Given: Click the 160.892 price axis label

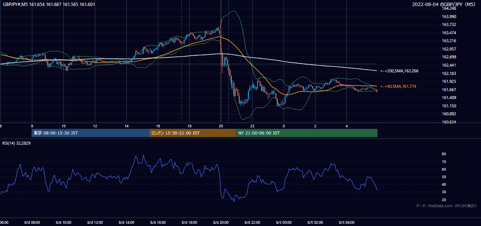Looking at the screenshot, I should coord(449,114).
